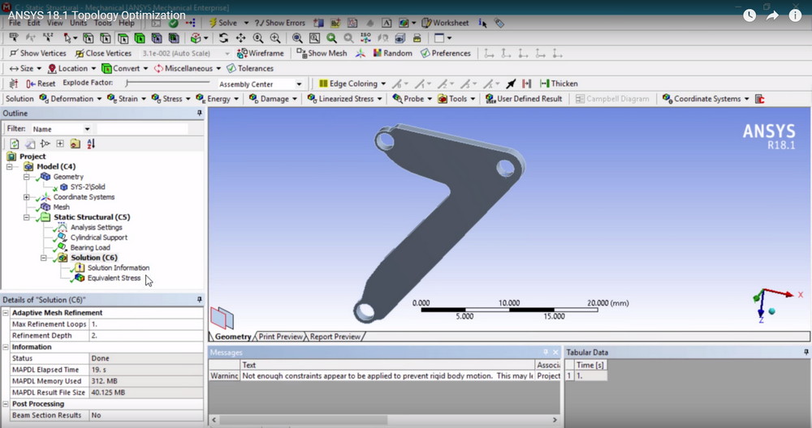Toggle Show Vertices
This screenshot has height=428, width=812.
pos(38,53)
